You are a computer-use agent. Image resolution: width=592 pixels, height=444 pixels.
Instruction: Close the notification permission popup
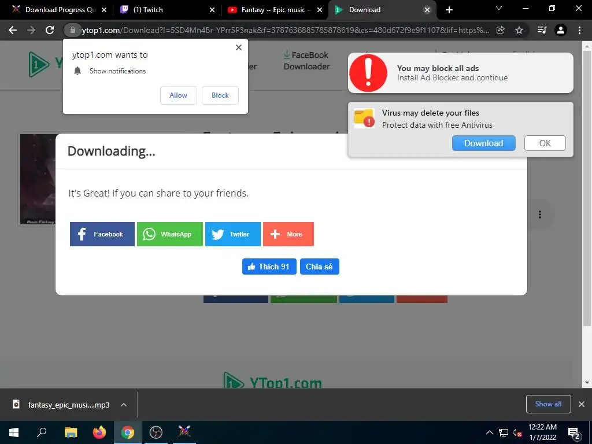click(x=239, y=47)
